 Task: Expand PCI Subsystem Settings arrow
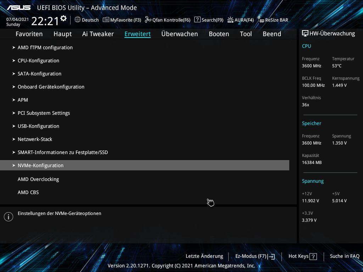(x=14, y=113)
